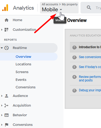Screen dimensions: 101x128
Task: Collapse the Realtime reports section arrow
Action: [2, 48]
